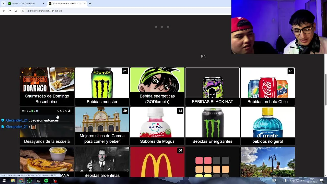
Task: Open the notification center icon
Action: pyautogui.click(x=322, y=181)
